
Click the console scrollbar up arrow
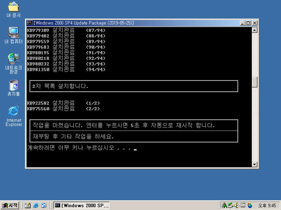[x=254, y=30]
